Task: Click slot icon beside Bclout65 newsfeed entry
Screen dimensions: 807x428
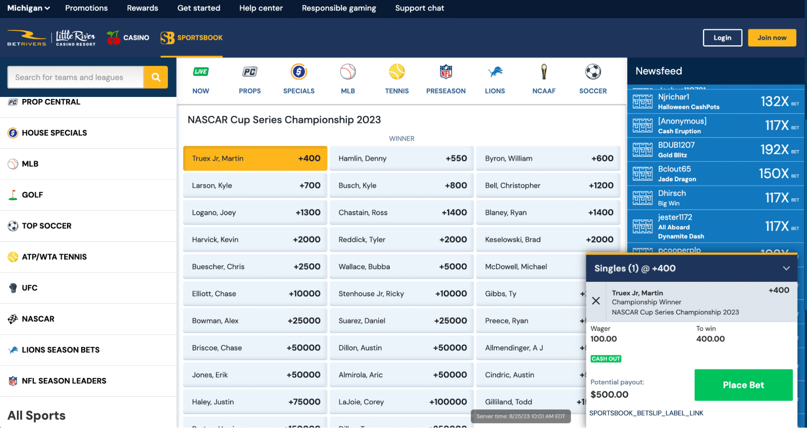Action: tap(642, 174)
